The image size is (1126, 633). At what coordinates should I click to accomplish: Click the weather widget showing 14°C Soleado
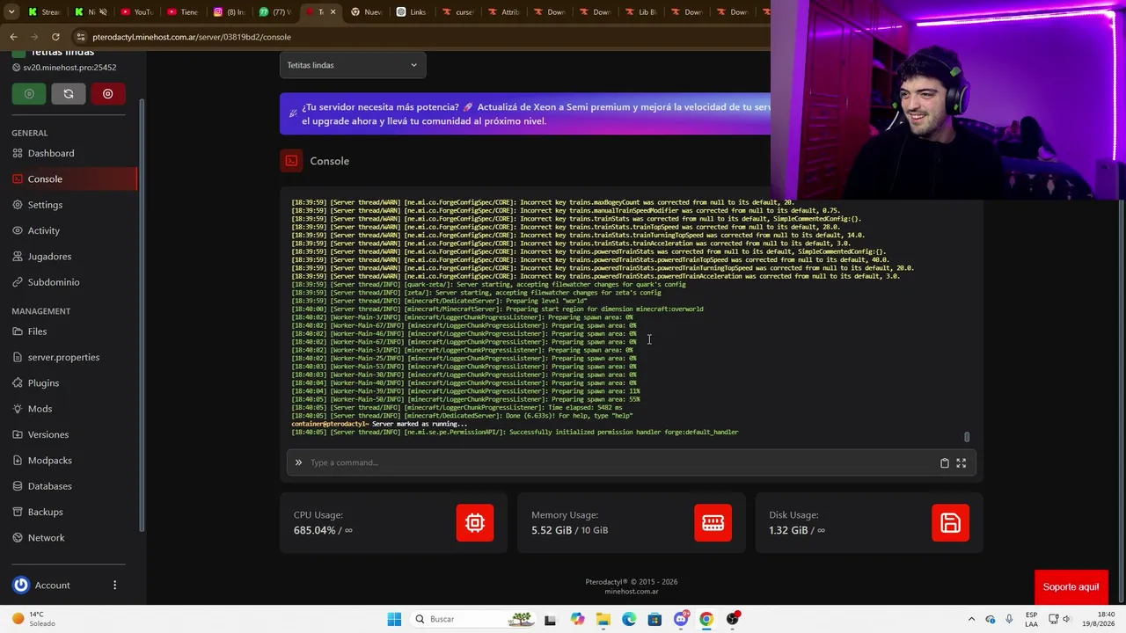tap(33, 619)
